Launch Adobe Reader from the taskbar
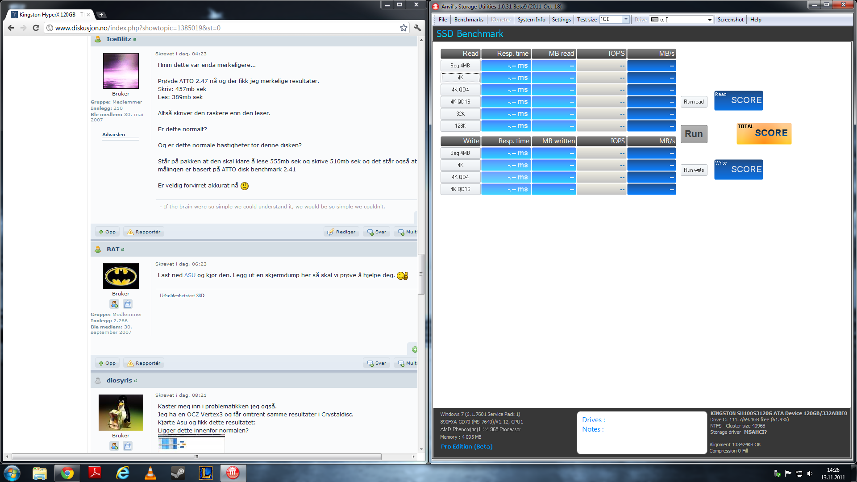Screen dimensions: 857x482 coord(95,473)
